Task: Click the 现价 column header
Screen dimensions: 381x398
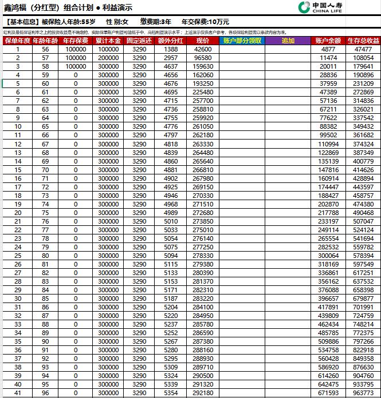Action: (x=203, y=41)
